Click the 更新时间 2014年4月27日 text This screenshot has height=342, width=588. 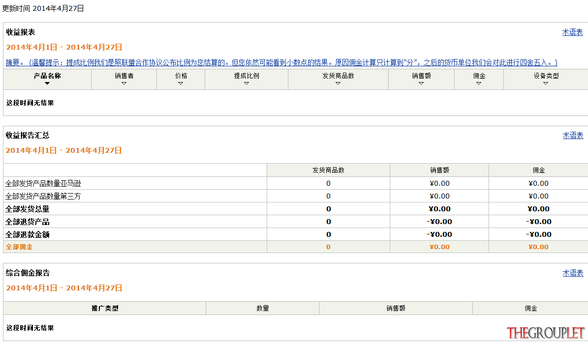[x=43, y=9]
